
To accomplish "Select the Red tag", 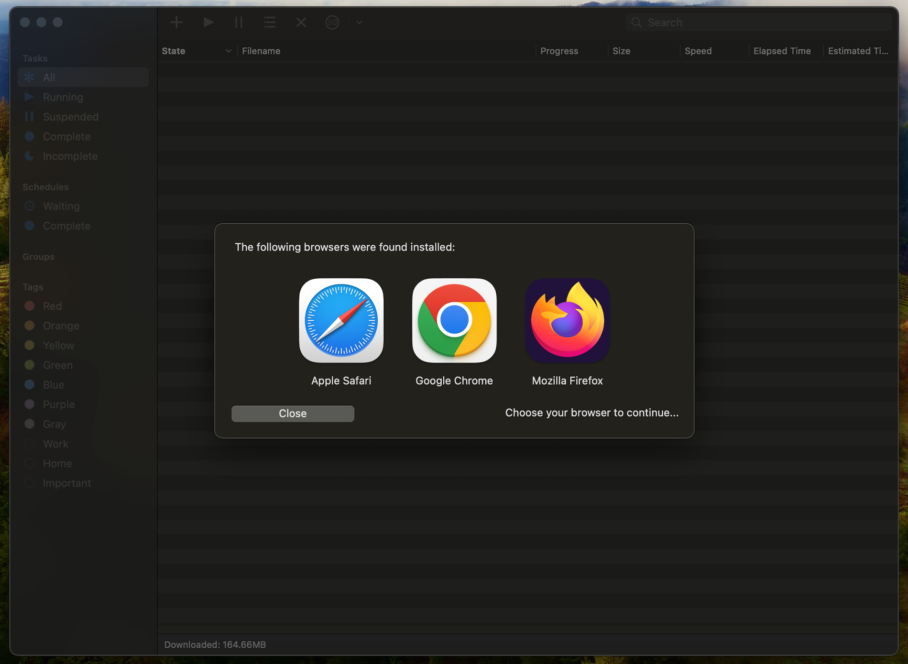I will tap(83, 306).
